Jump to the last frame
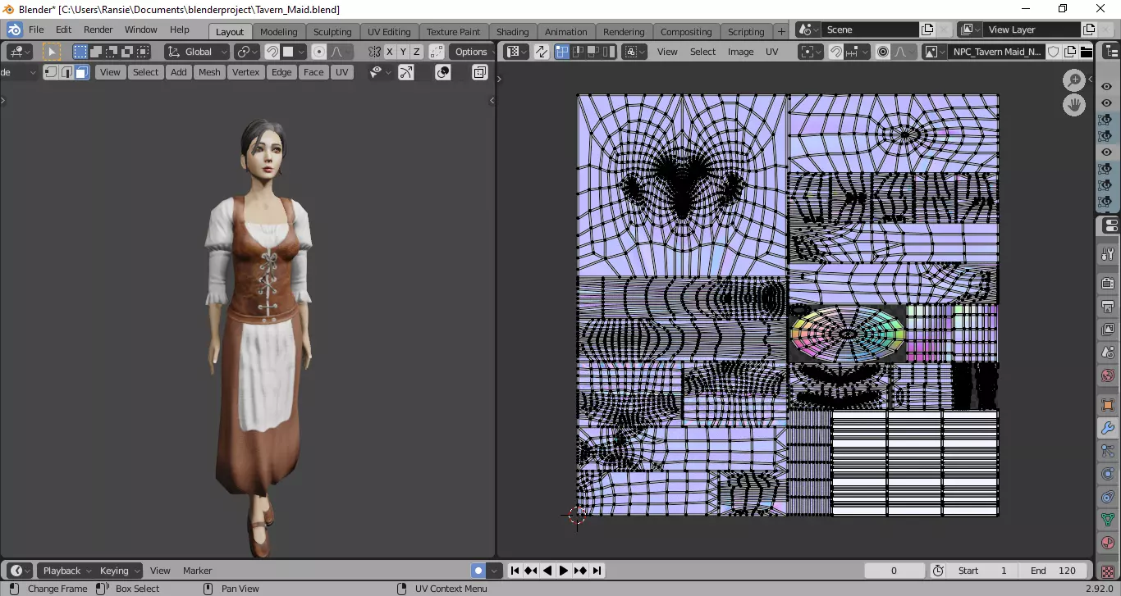 [597, 571]
